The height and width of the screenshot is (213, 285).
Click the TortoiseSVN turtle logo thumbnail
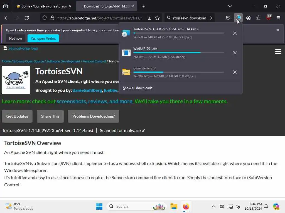[16, 80]
